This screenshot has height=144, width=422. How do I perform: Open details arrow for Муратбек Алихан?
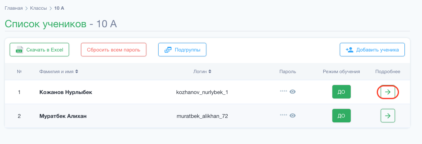coord(387,116)
